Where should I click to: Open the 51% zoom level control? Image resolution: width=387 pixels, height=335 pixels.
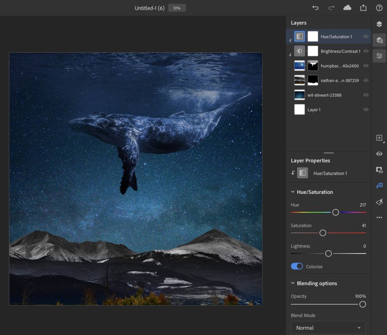177,8
